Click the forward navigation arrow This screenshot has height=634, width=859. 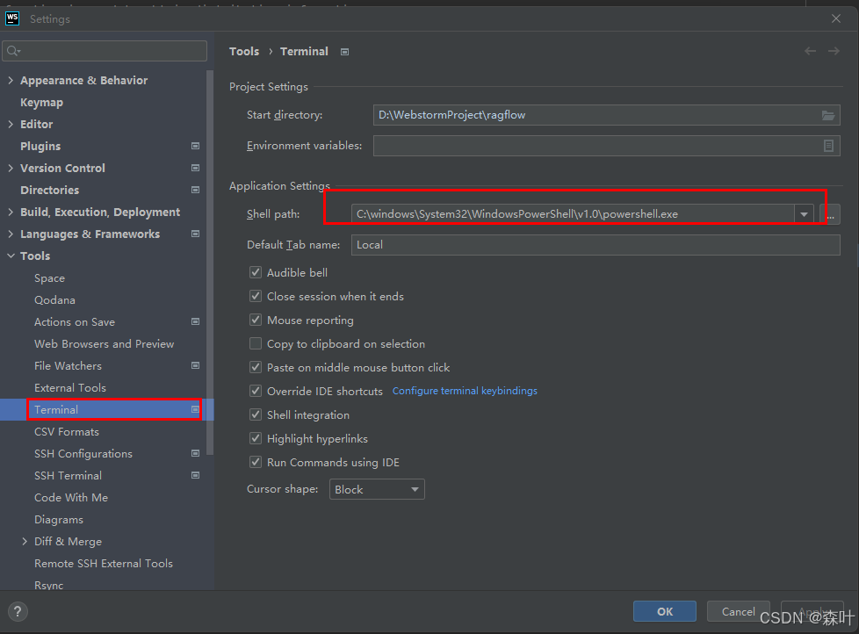pos(833,51)
